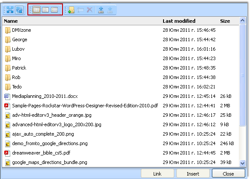The height and width of the screenshot is (179, 250).
Task: Create a new folder with the toolbar icon
Action: [x=71, y=10]
